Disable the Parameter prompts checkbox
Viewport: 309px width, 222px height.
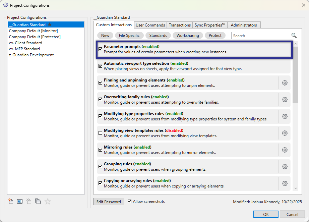click(100, 49)
